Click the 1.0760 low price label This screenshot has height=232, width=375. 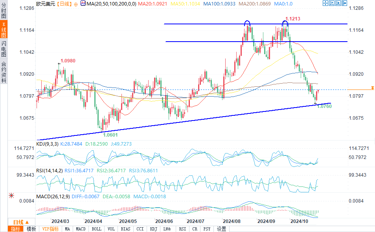324,106
